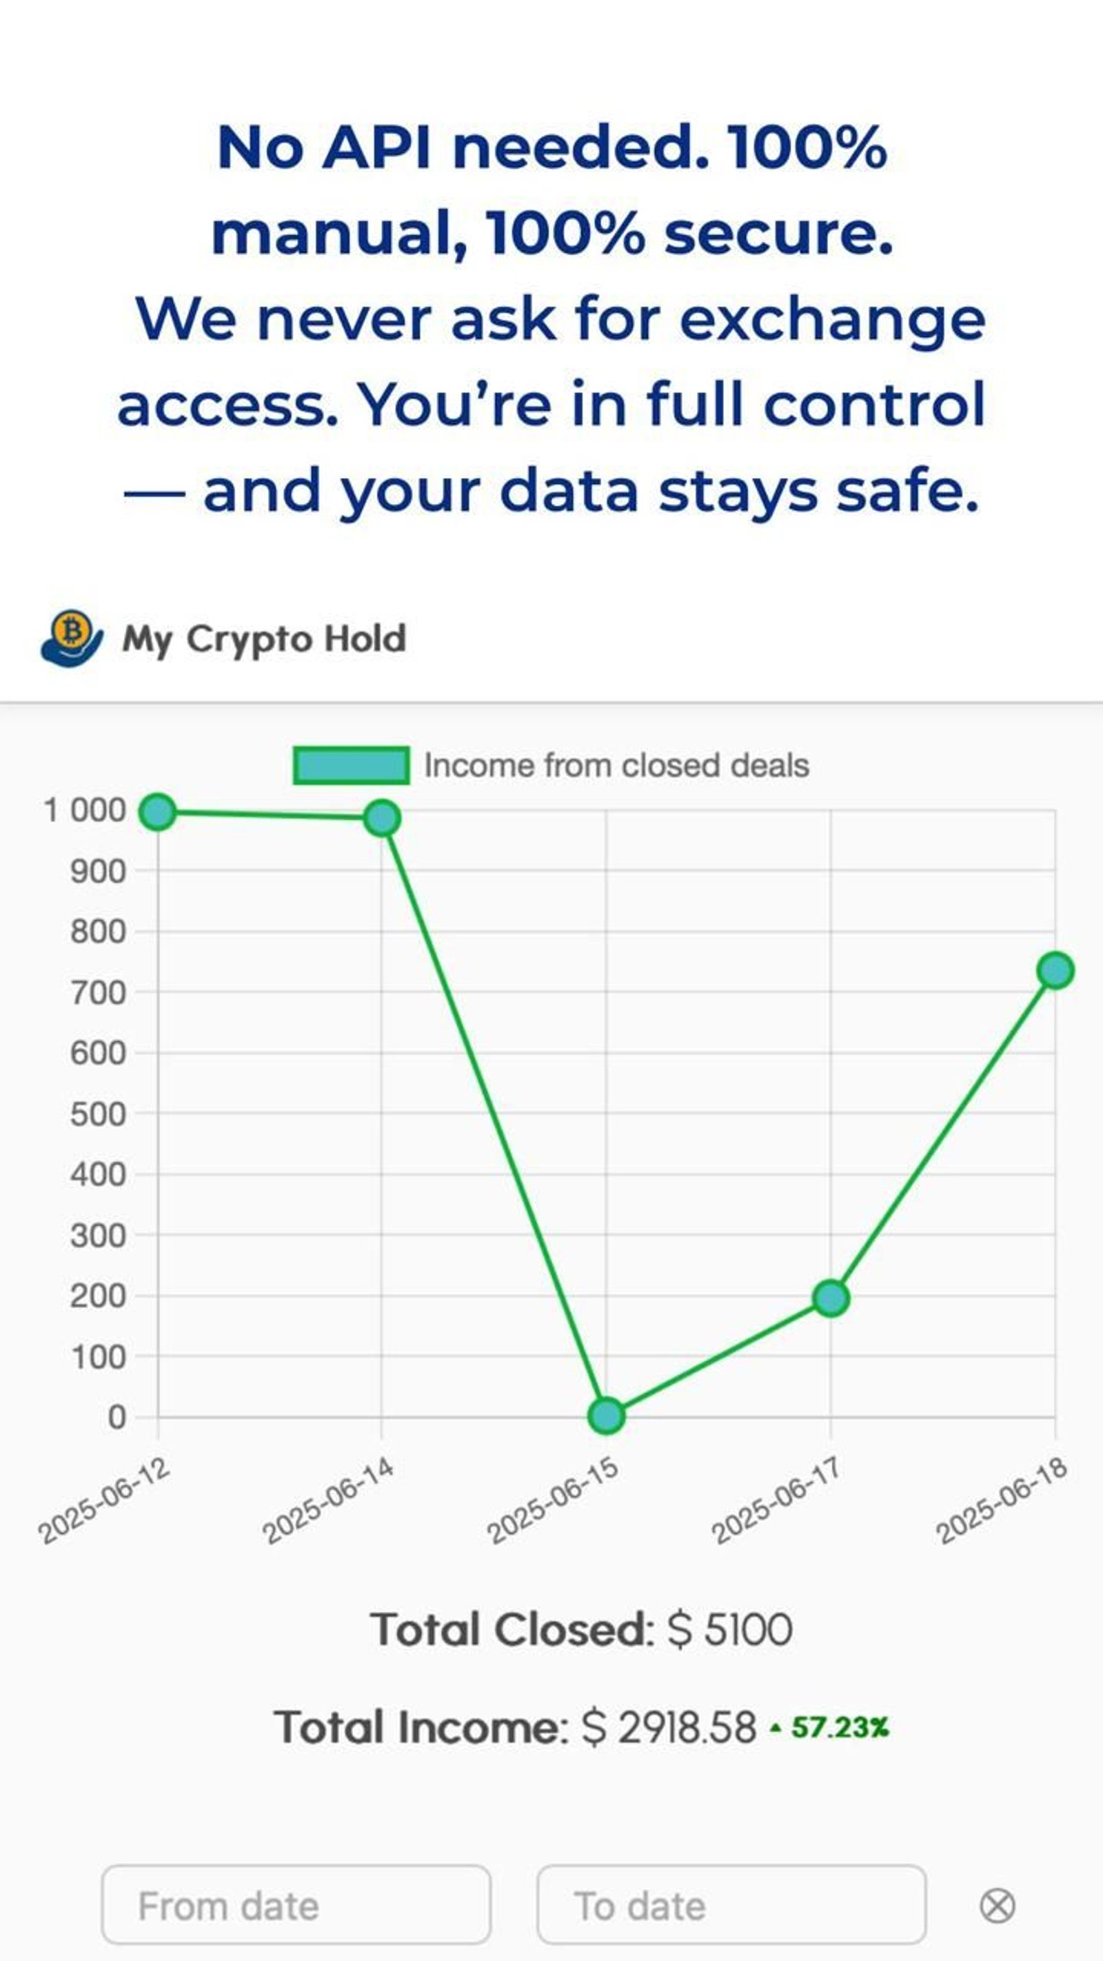Toggle the Income from closed deals legend

(616, 767)
